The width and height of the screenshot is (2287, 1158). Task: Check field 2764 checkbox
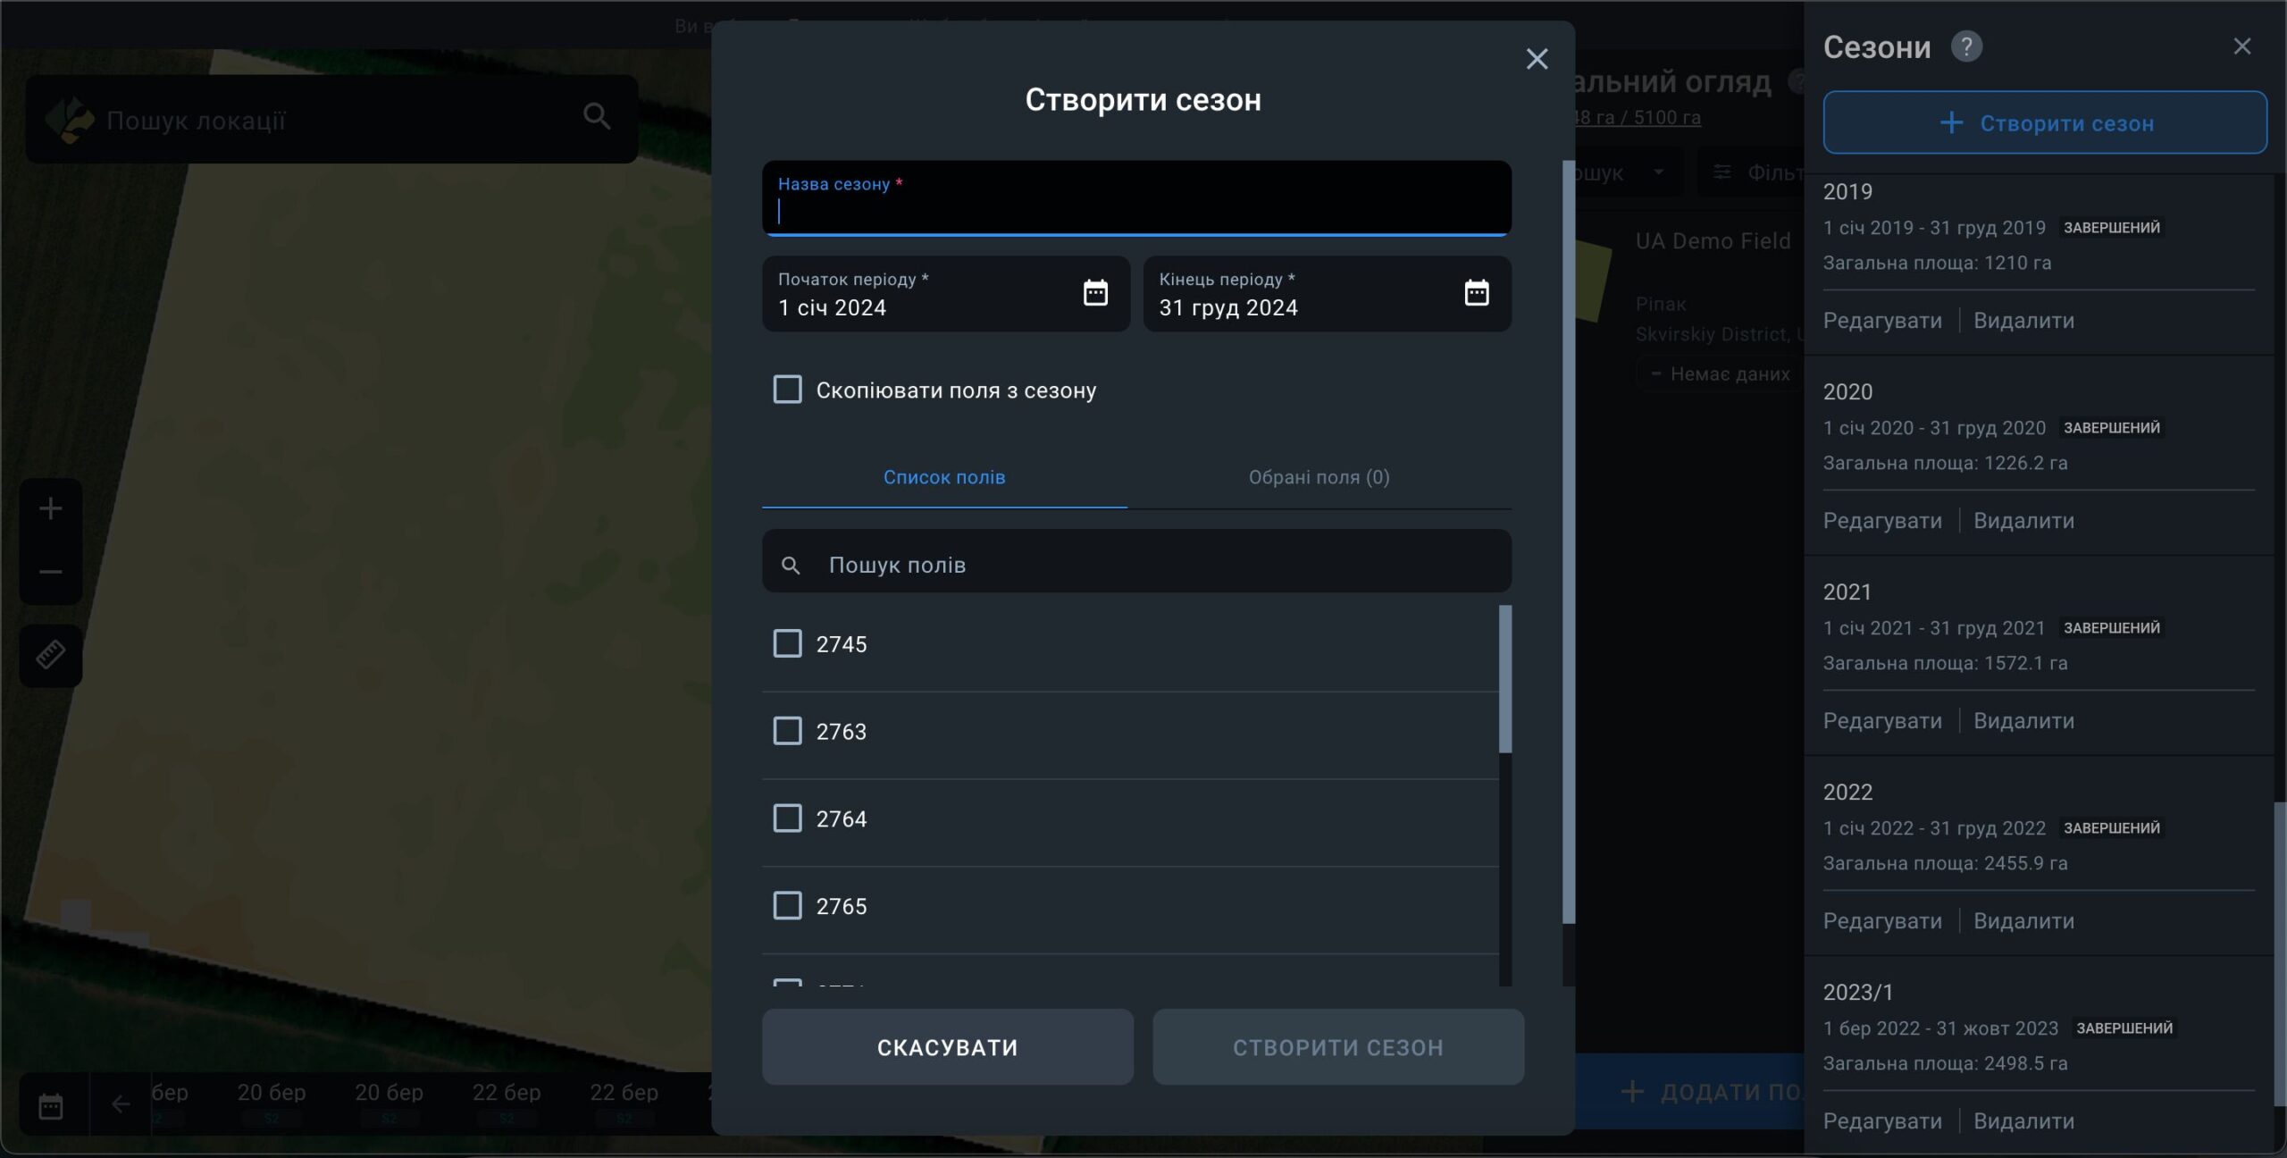pos(787,818)
